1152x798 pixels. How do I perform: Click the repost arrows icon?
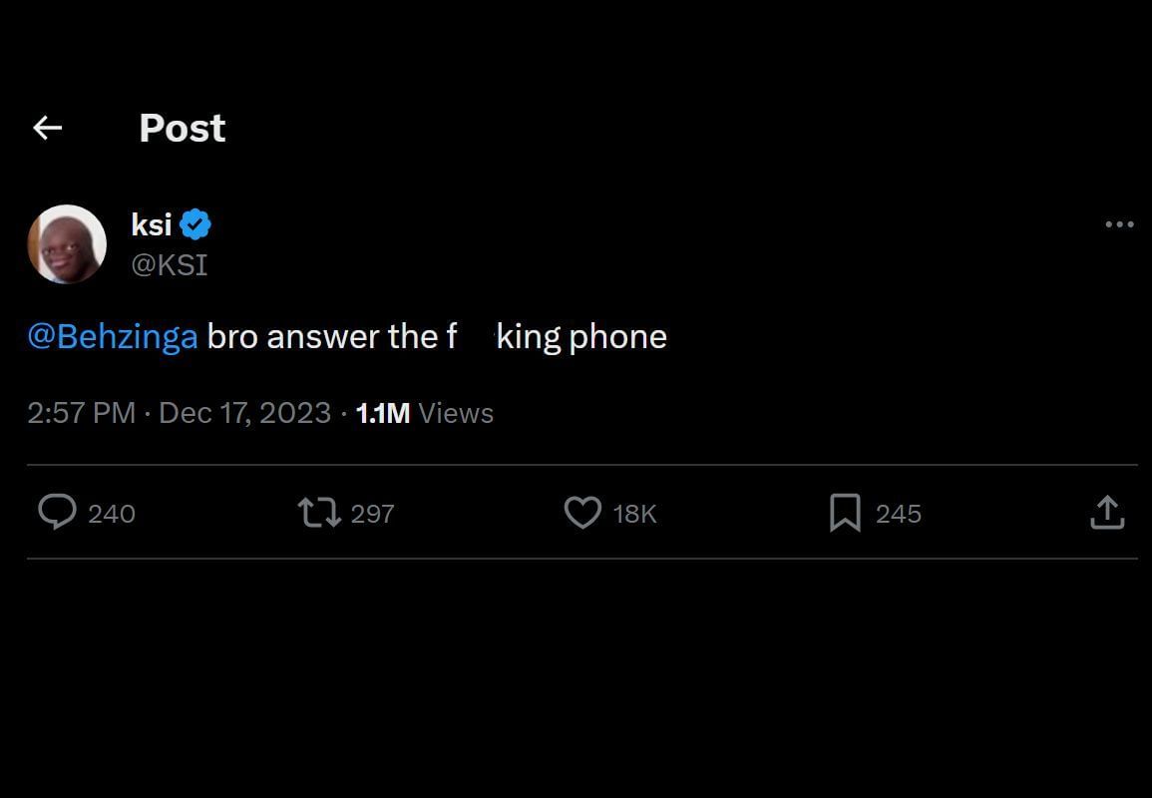point(318,513)
